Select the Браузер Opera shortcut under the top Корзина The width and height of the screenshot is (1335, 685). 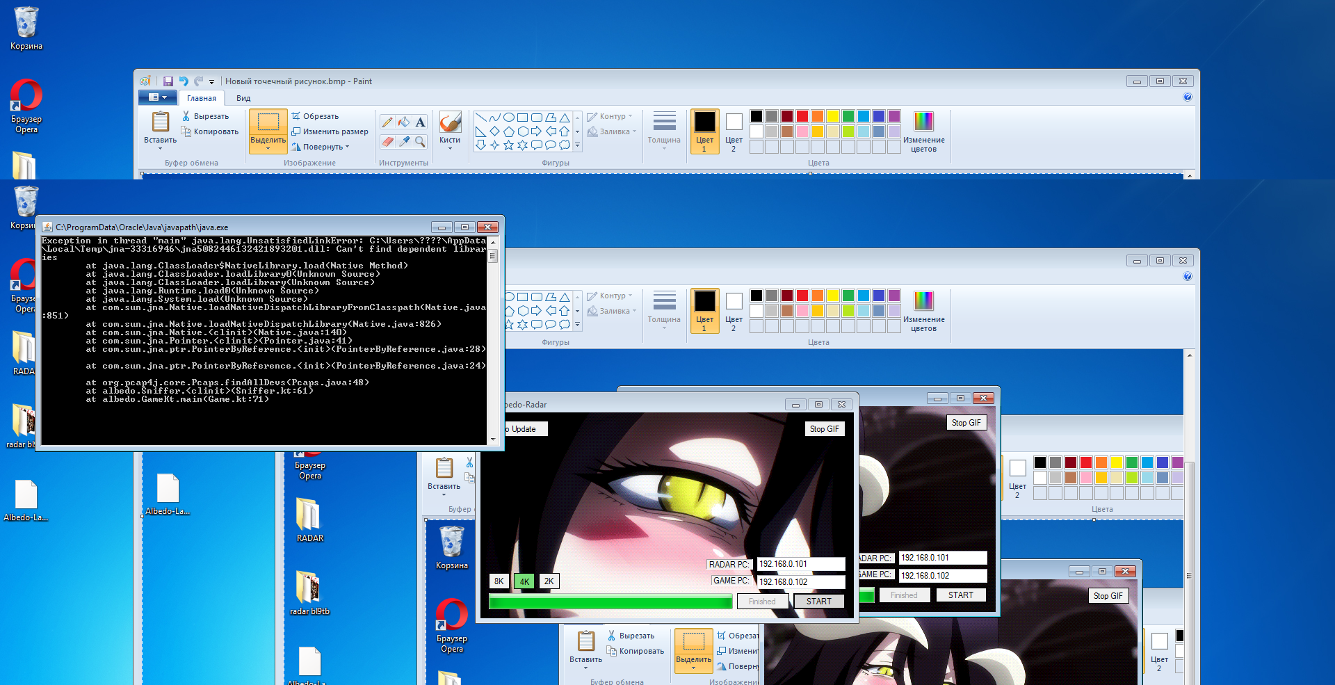[26, 106]
